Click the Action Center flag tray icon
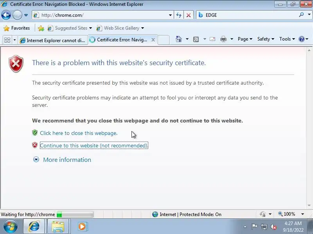Viewport: 313px width, 234px height. click(x=254, y=227)
